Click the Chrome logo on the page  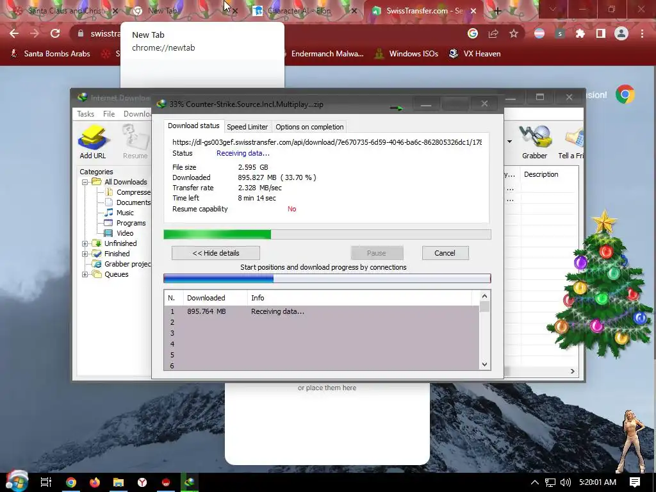pos(625,95)
